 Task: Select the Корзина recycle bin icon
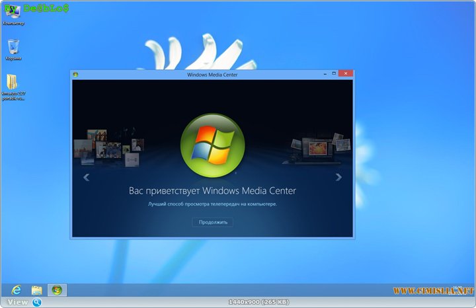(x=13, y=48)
